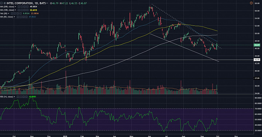Open format settings for MA (100, close)

point(22,10)
